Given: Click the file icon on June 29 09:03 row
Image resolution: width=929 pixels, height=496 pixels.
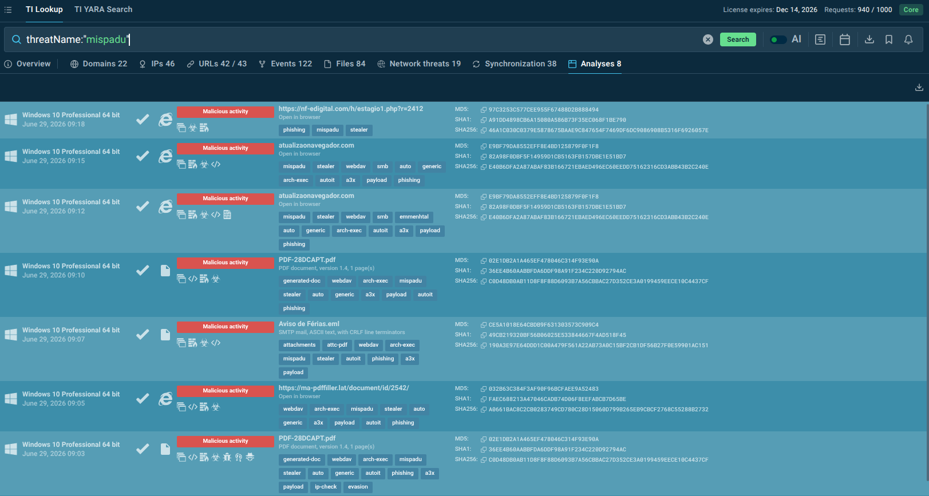Looking at the screenshot, I should pos(165,449).
